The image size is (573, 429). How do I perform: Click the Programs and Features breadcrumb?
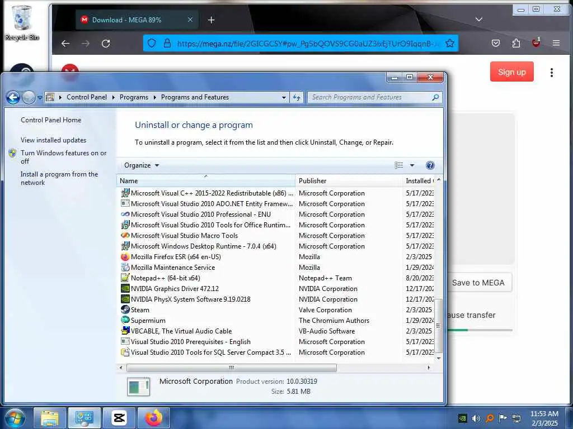[x=195, y=97]
